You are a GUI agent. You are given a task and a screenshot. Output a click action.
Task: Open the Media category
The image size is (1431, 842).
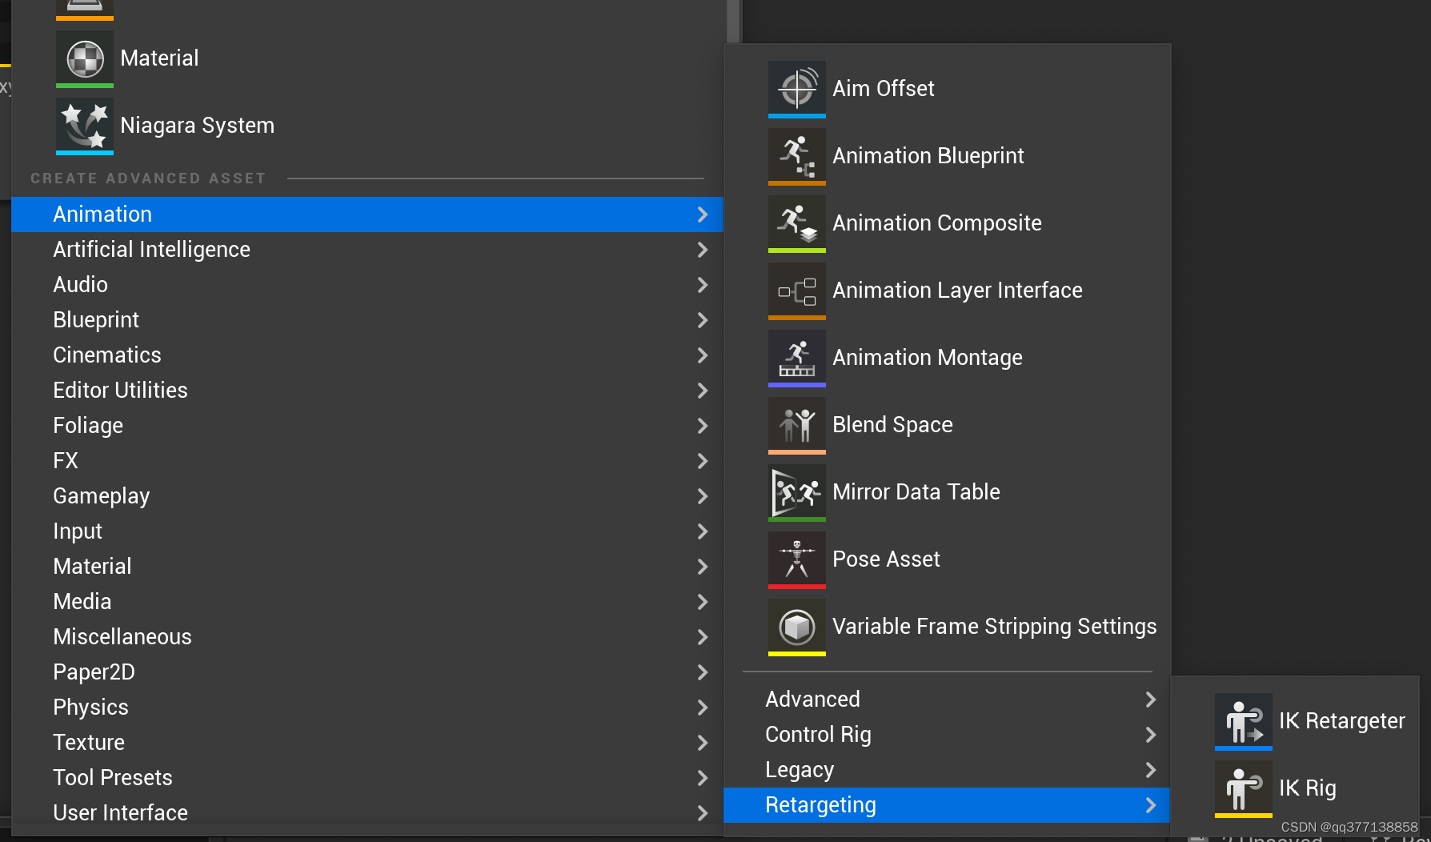[x=368, y=602]
